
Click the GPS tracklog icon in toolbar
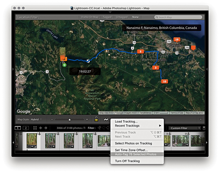[107, 119]
